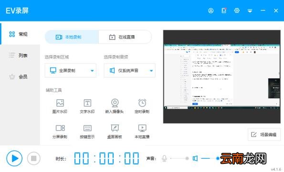Select the 本地录制 mode tab
This screenshot has height=172, width=284.
pos(72,37)
